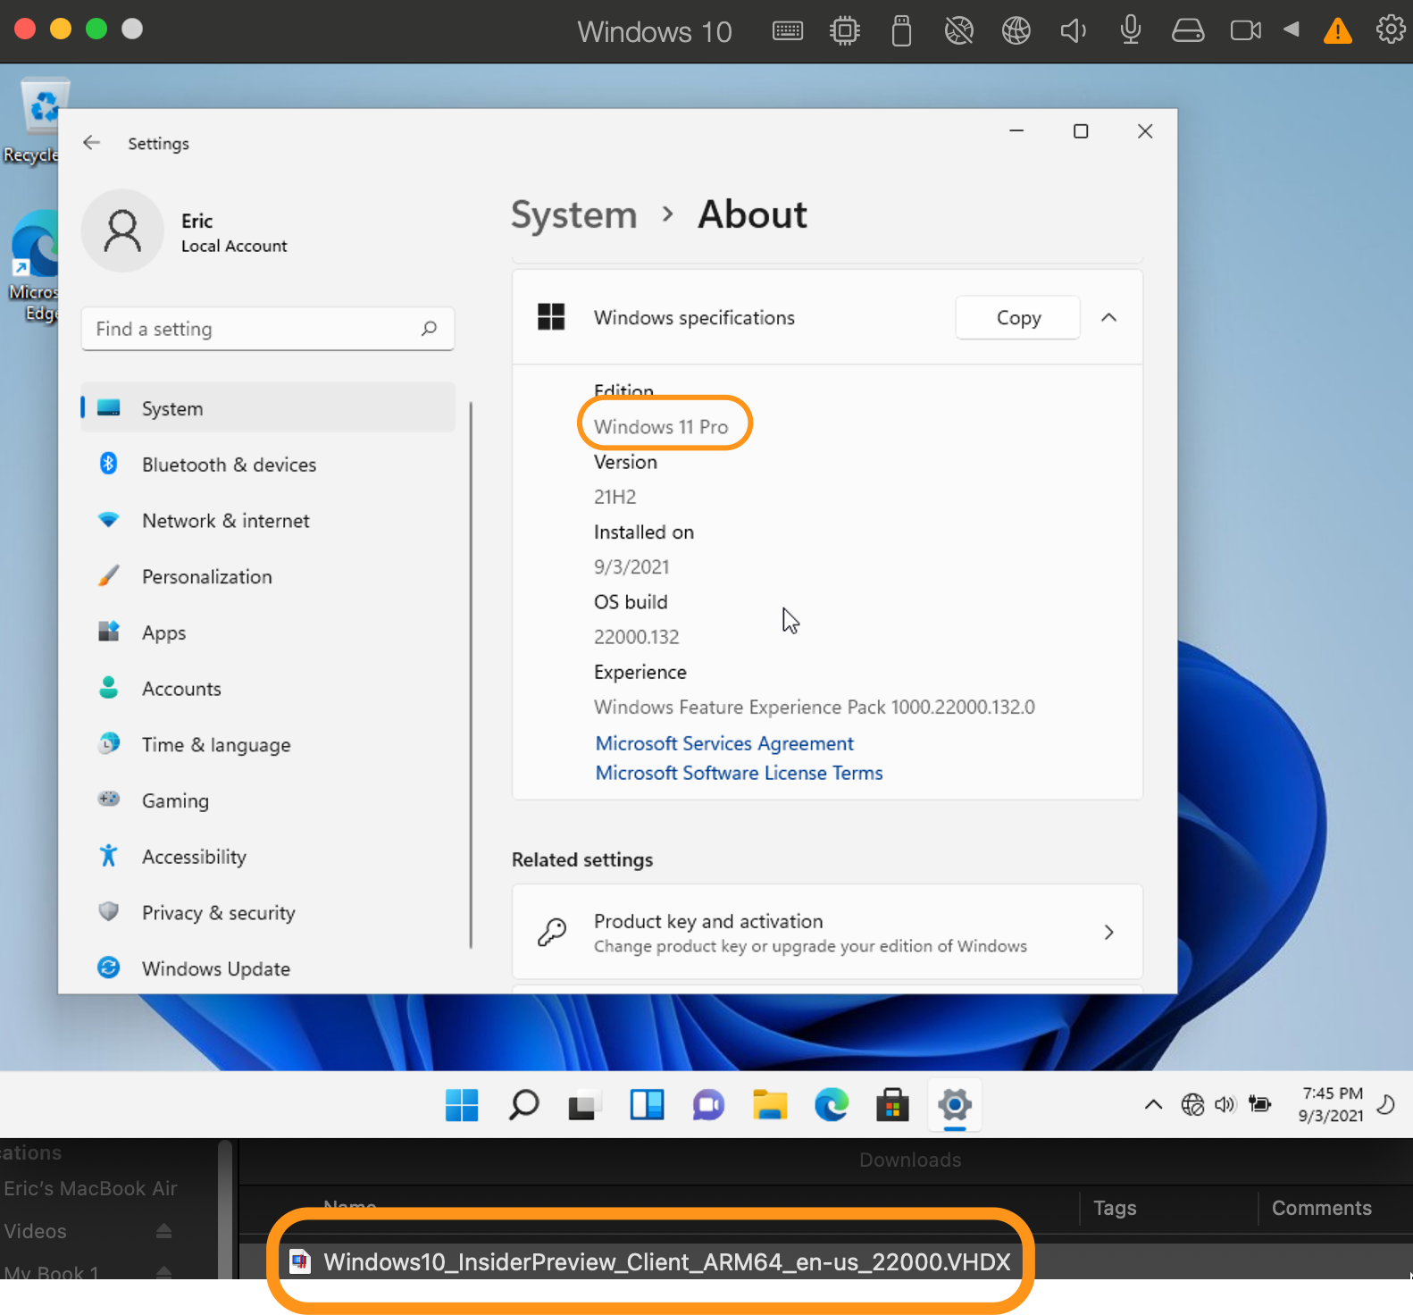Open Microsoft Edge desktop shortcut
Viewport: 1413px width, 1315px height.
(x=34, y=266)
